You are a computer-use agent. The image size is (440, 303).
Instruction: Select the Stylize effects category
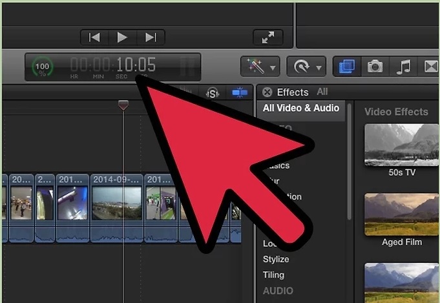[x=276, y=259]
